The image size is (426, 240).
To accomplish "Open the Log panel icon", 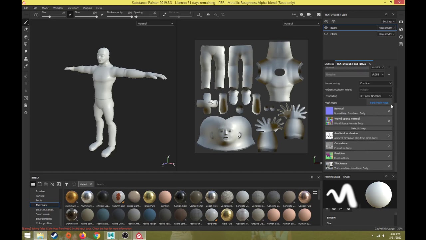I will [x=401, y=44].
